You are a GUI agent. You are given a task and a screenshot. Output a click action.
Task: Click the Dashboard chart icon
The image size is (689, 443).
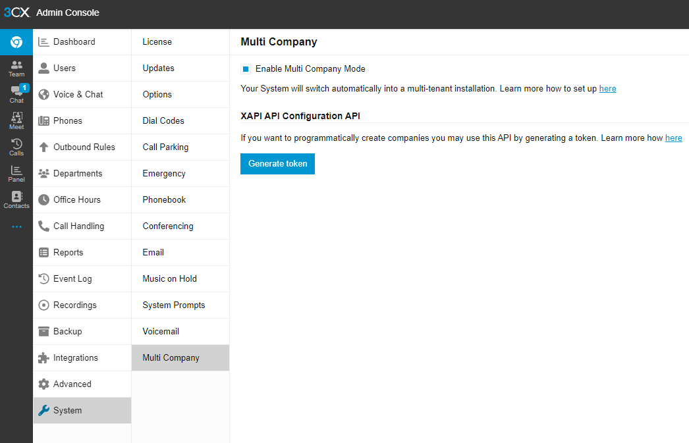(43, 41)
